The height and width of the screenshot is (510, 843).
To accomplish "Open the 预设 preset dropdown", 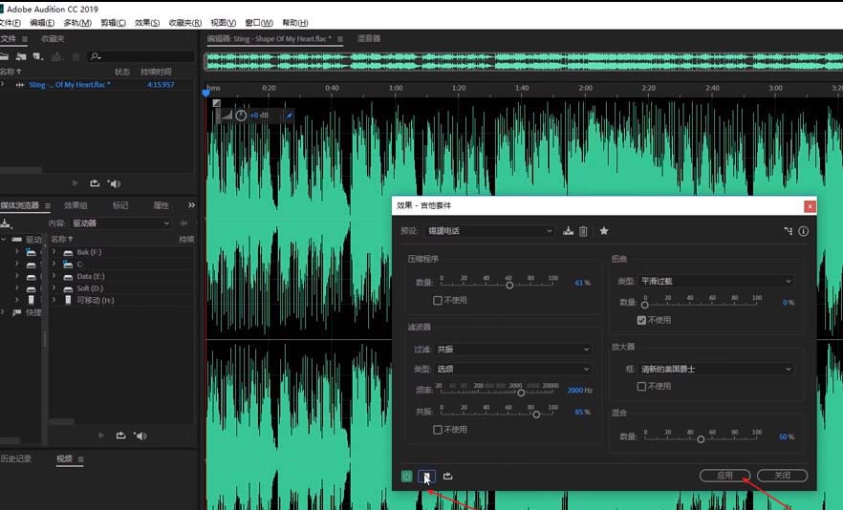I will coord(490,231).
